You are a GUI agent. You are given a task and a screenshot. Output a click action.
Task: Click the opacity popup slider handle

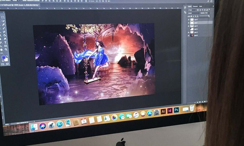coord(209,16)
